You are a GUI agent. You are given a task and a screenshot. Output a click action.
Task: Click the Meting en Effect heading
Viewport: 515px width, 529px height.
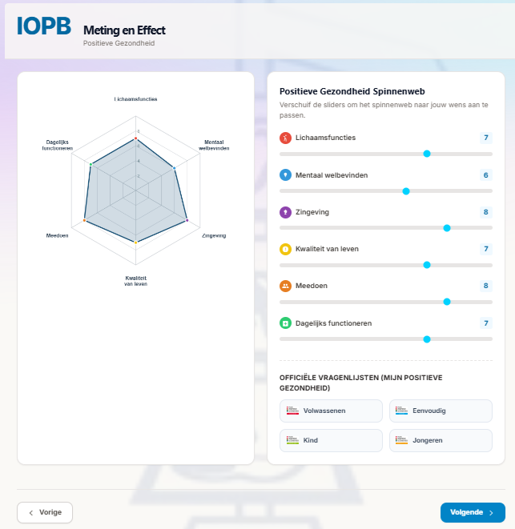point(124,30)
